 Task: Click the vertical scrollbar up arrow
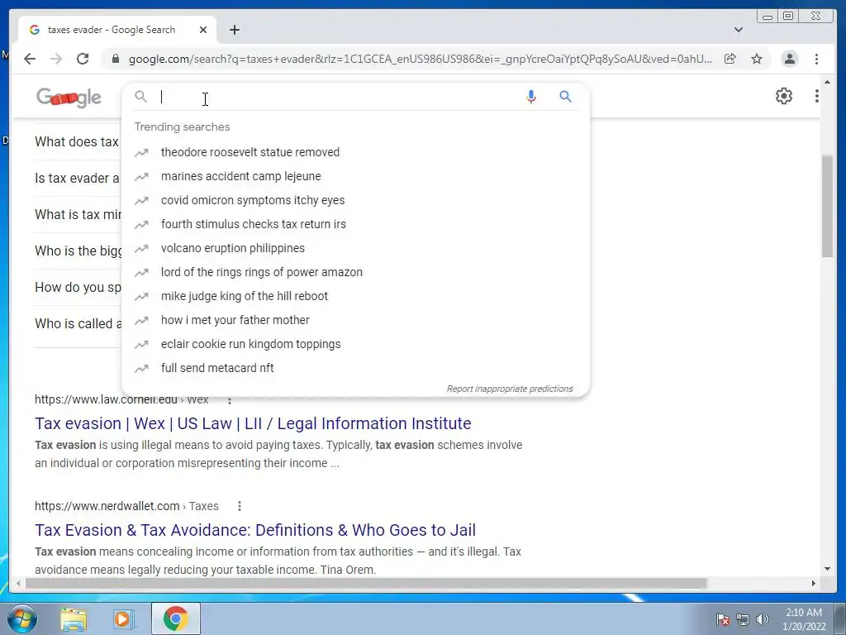click(827, 82)
